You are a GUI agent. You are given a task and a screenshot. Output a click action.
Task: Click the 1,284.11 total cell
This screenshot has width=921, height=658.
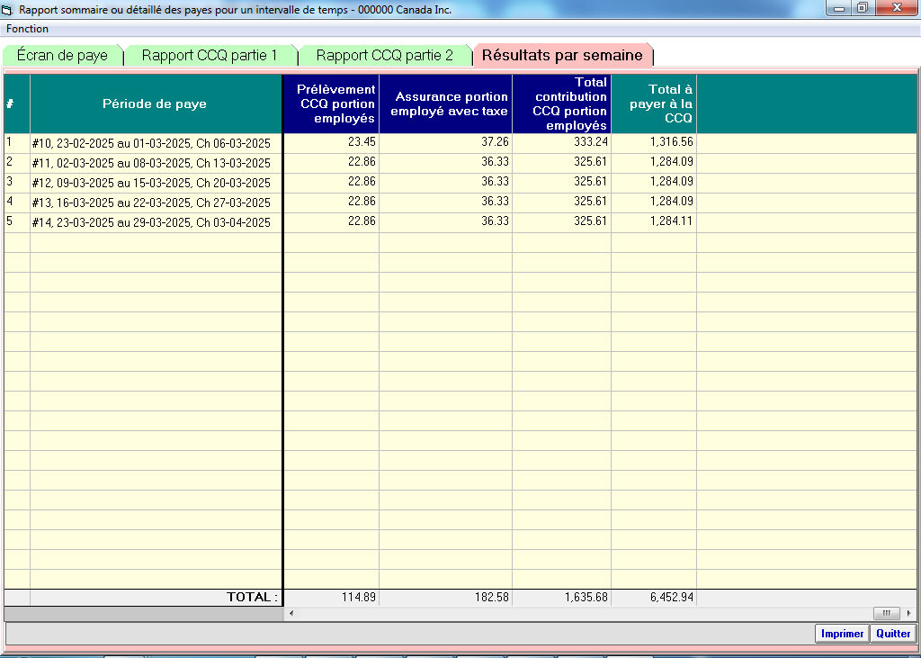[x=654, y=221]
